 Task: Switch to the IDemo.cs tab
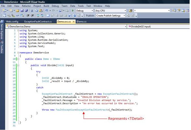click(x=81, y=22)
